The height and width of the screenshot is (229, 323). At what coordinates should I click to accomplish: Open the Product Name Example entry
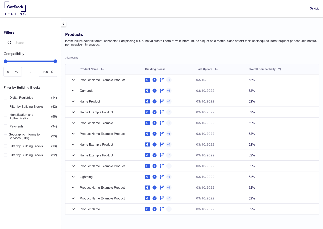96,123
